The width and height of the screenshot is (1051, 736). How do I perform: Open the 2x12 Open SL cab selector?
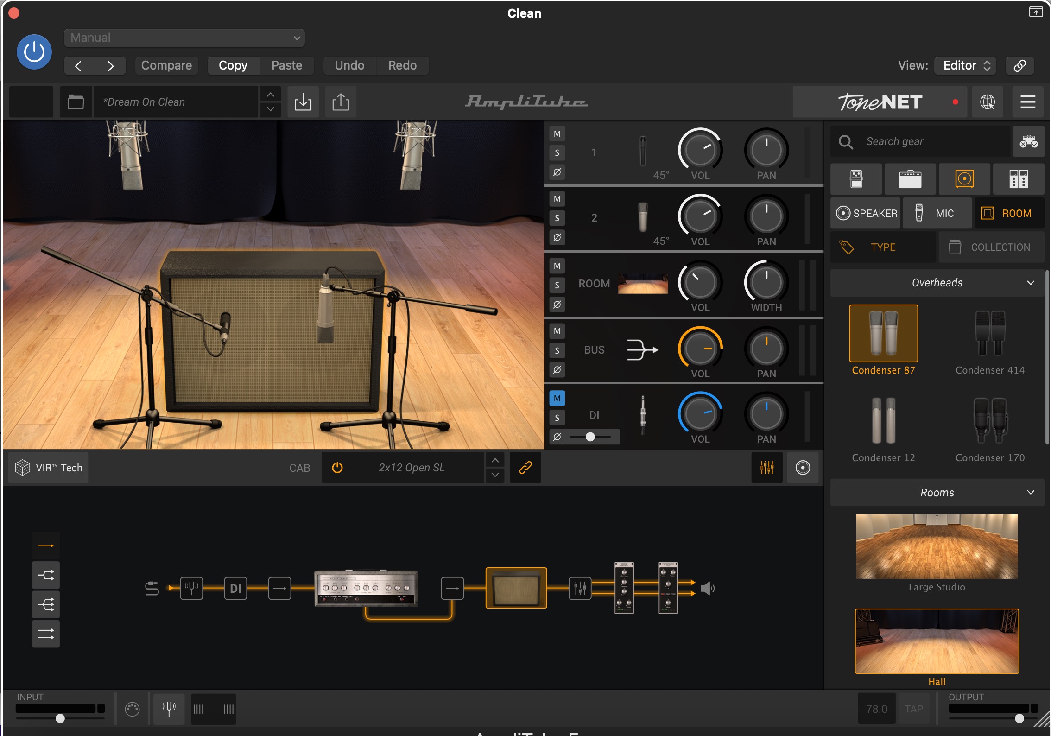(x=412, y=468)
